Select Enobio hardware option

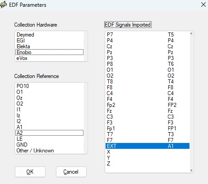pos(49,52)
